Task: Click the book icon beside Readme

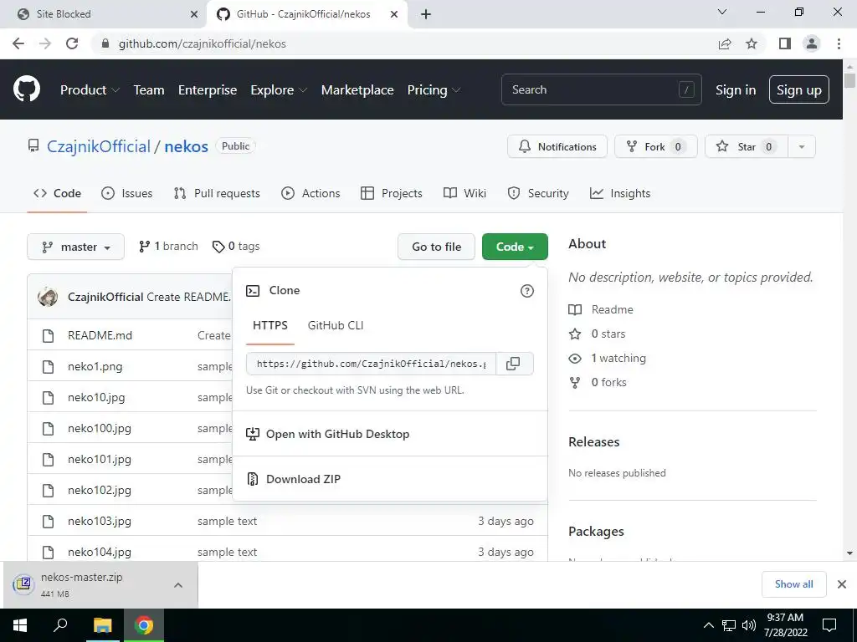Action: point(575,309)
